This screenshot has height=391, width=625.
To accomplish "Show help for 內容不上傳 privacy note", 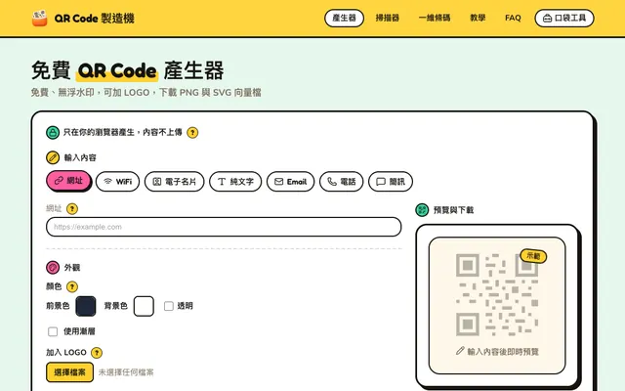I will [x=192, y=133].
